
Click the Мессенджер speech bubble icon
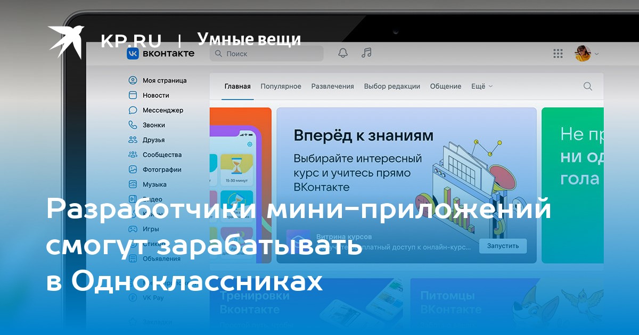coord(133,110)
